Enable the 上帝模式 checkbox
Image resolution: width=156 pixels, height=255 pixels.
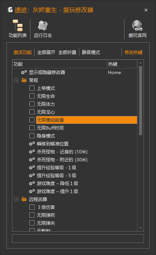(32, 88)
